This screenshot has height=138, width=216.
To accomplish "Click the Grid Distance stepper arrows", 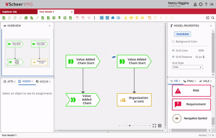I will [x=204, y=57].
